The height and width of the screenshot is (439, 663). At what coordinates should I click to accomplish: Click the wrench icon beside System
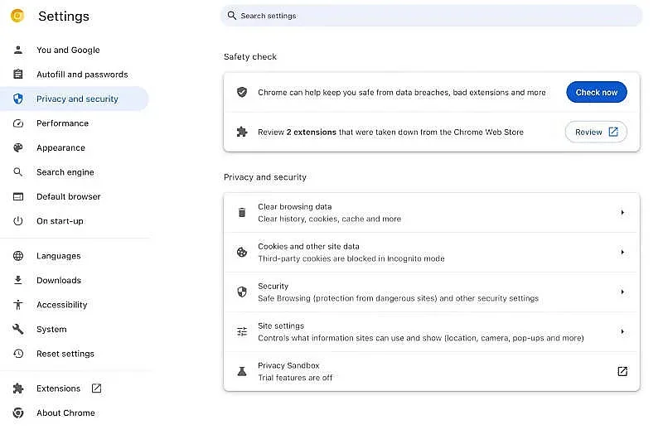click(18, 329)
